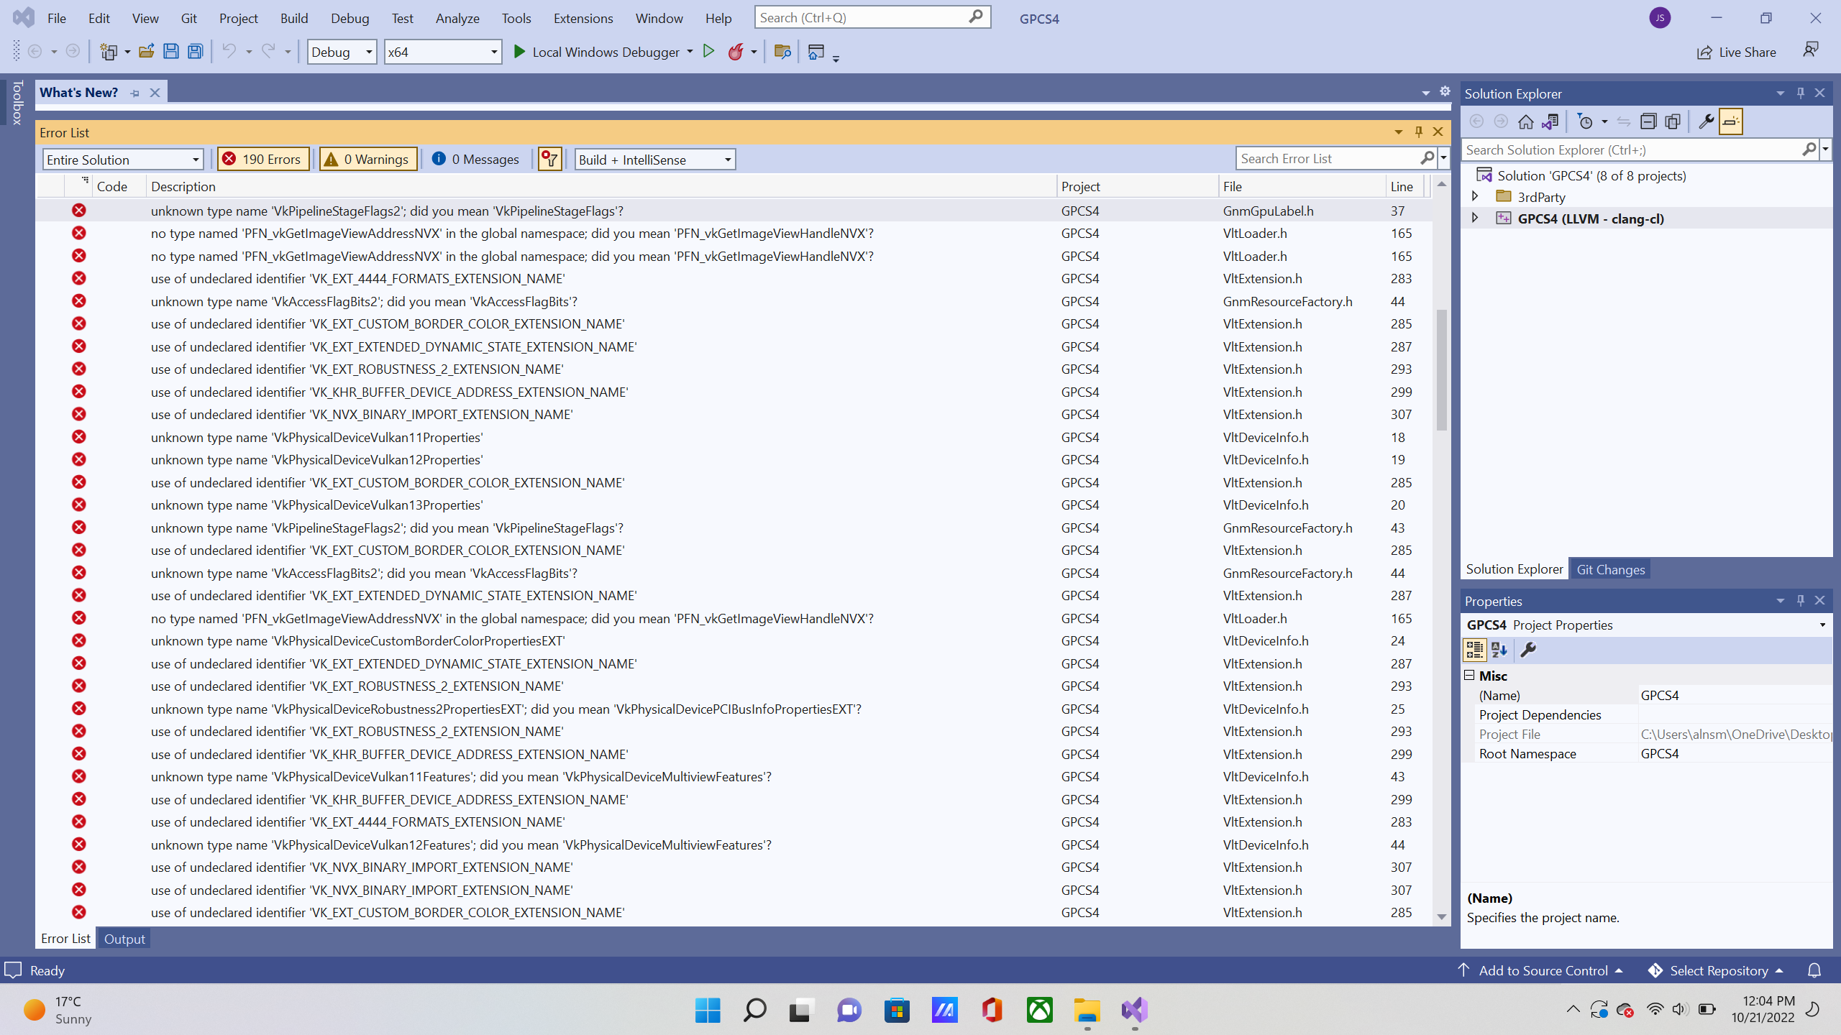Toggle the 0 Messages filter
The width and height of the screenshot is (1841, 1035).
(x=475, y=159)
